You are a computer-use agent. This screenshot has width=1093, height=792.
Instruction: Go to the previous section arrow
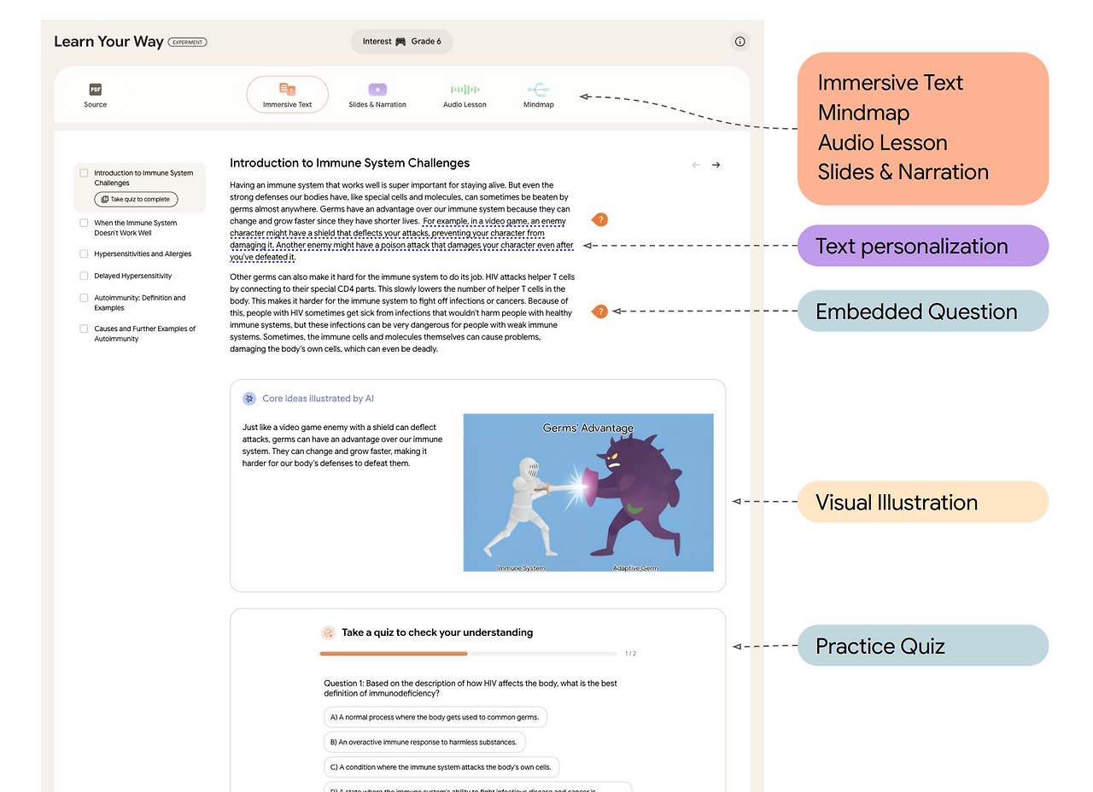point(696,165)
